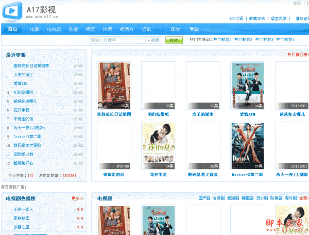Open the 女王的诞生 title under its poster
The width and height of the screenshot is (309, 235).
click(x=203, y=114)
